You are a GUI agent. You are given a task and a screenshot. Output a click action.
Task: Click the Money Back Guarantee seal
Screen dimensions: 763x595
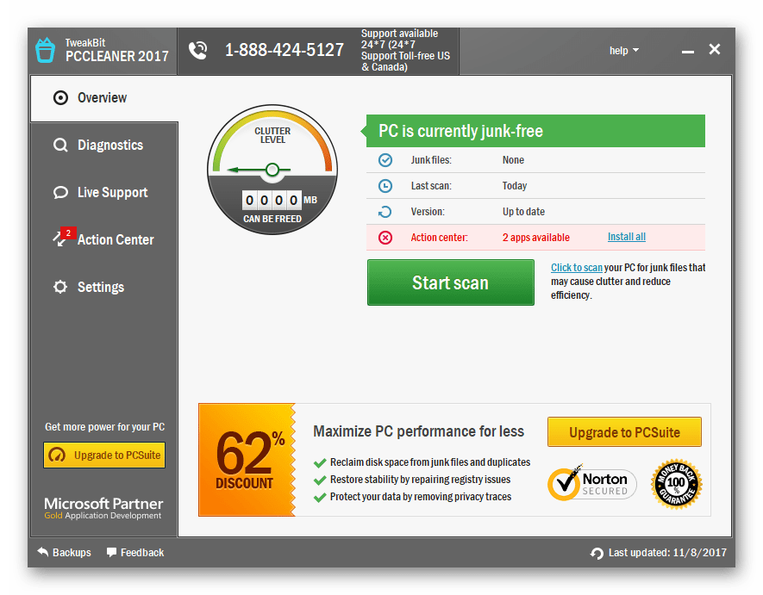click(677, 485)
